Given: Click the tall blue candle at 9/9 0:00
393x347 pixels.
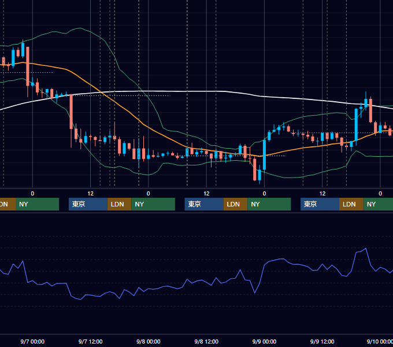Looking at the screenshot, I should pyautogui.click(x=265, y=154).
